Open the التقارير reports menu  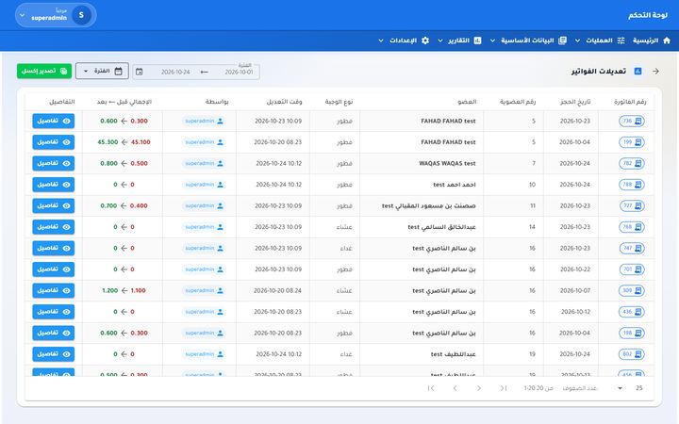(459, 41)
